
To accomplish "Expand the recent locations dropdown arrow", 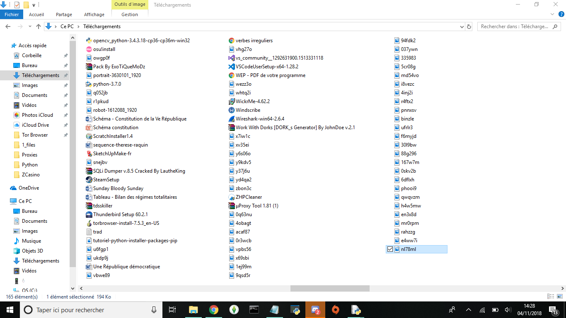I will point(30,26).
